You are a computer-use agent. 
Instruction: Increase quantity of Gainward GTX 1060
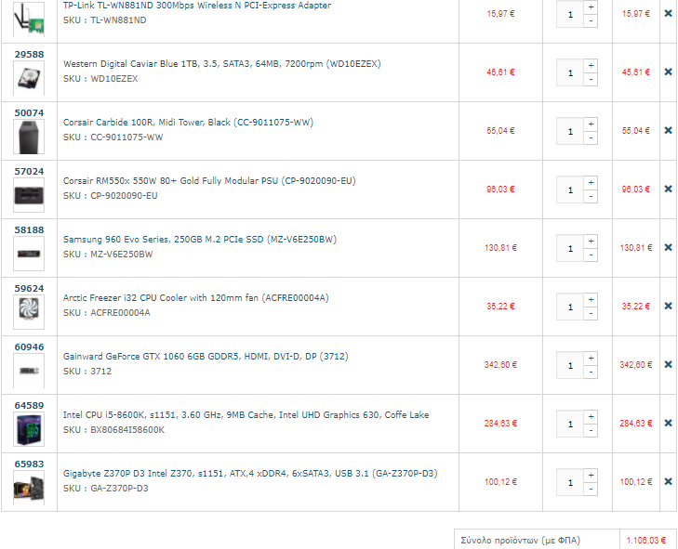coord(591,358)
